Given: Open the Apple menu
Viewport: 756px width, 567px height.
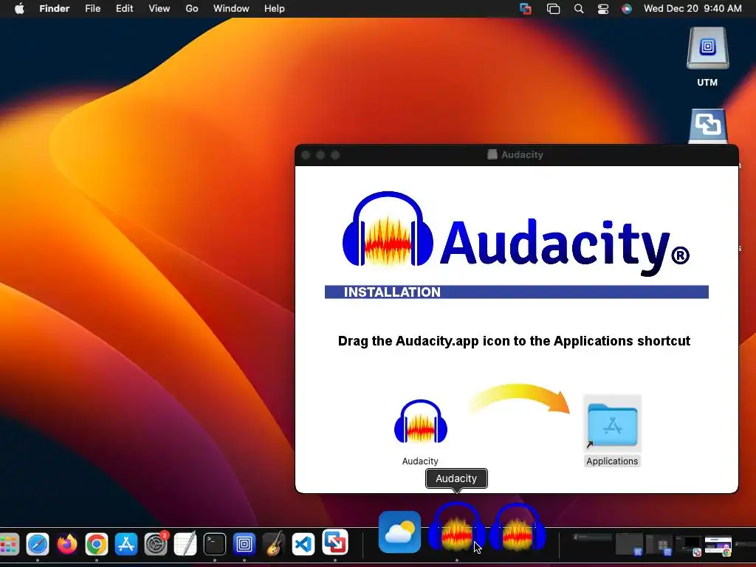Looking at the screenshot, I should click(x=19, y=9).
